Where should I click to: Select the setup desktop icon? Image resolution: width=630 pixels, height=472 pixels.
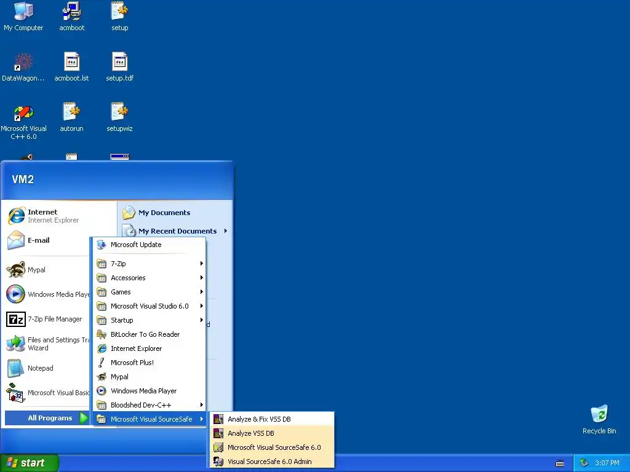point(119,16)
